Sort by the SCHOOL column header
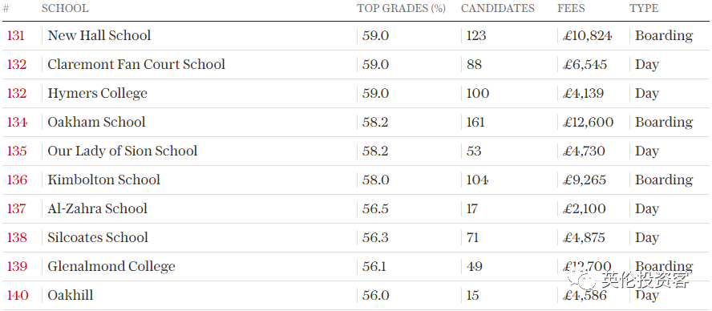Viewport: 712px width, 311px height. point(65,8)
